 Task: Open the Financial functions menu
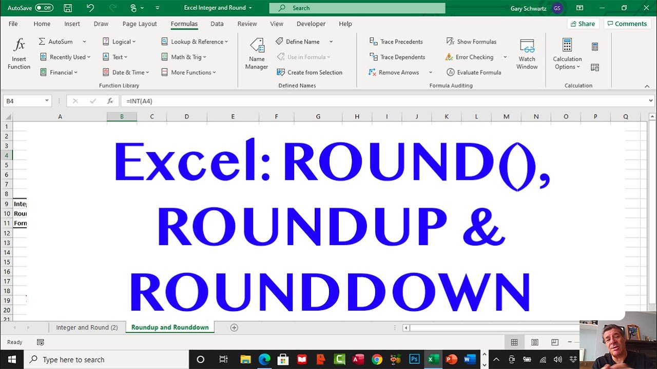tap(59, 72)
